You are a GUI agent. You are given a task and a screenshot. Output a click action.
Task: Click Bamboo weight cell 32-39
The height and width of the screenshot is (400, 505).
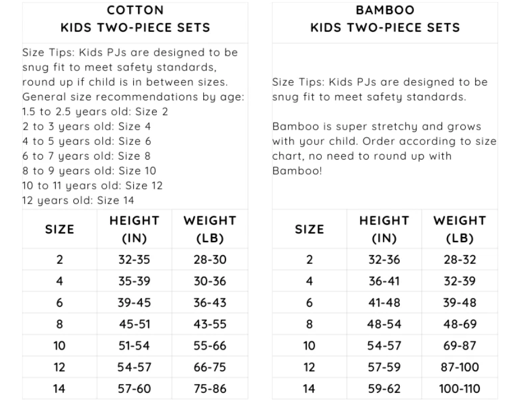tap(459, 282)
